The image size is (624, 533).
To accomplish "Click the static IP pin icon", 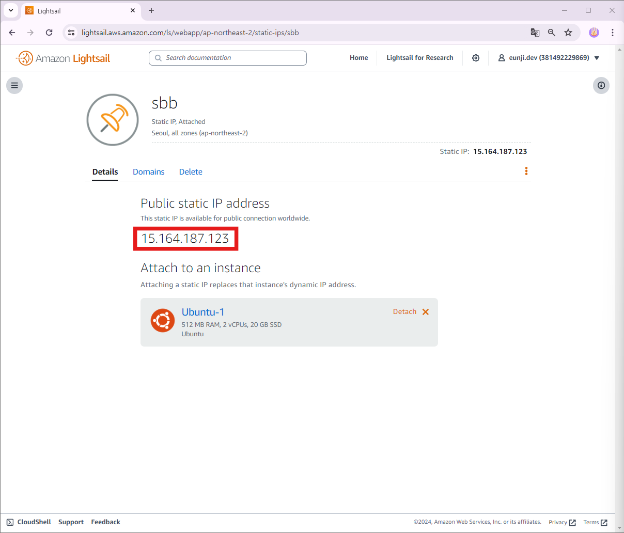I will (x=113, y=120).
